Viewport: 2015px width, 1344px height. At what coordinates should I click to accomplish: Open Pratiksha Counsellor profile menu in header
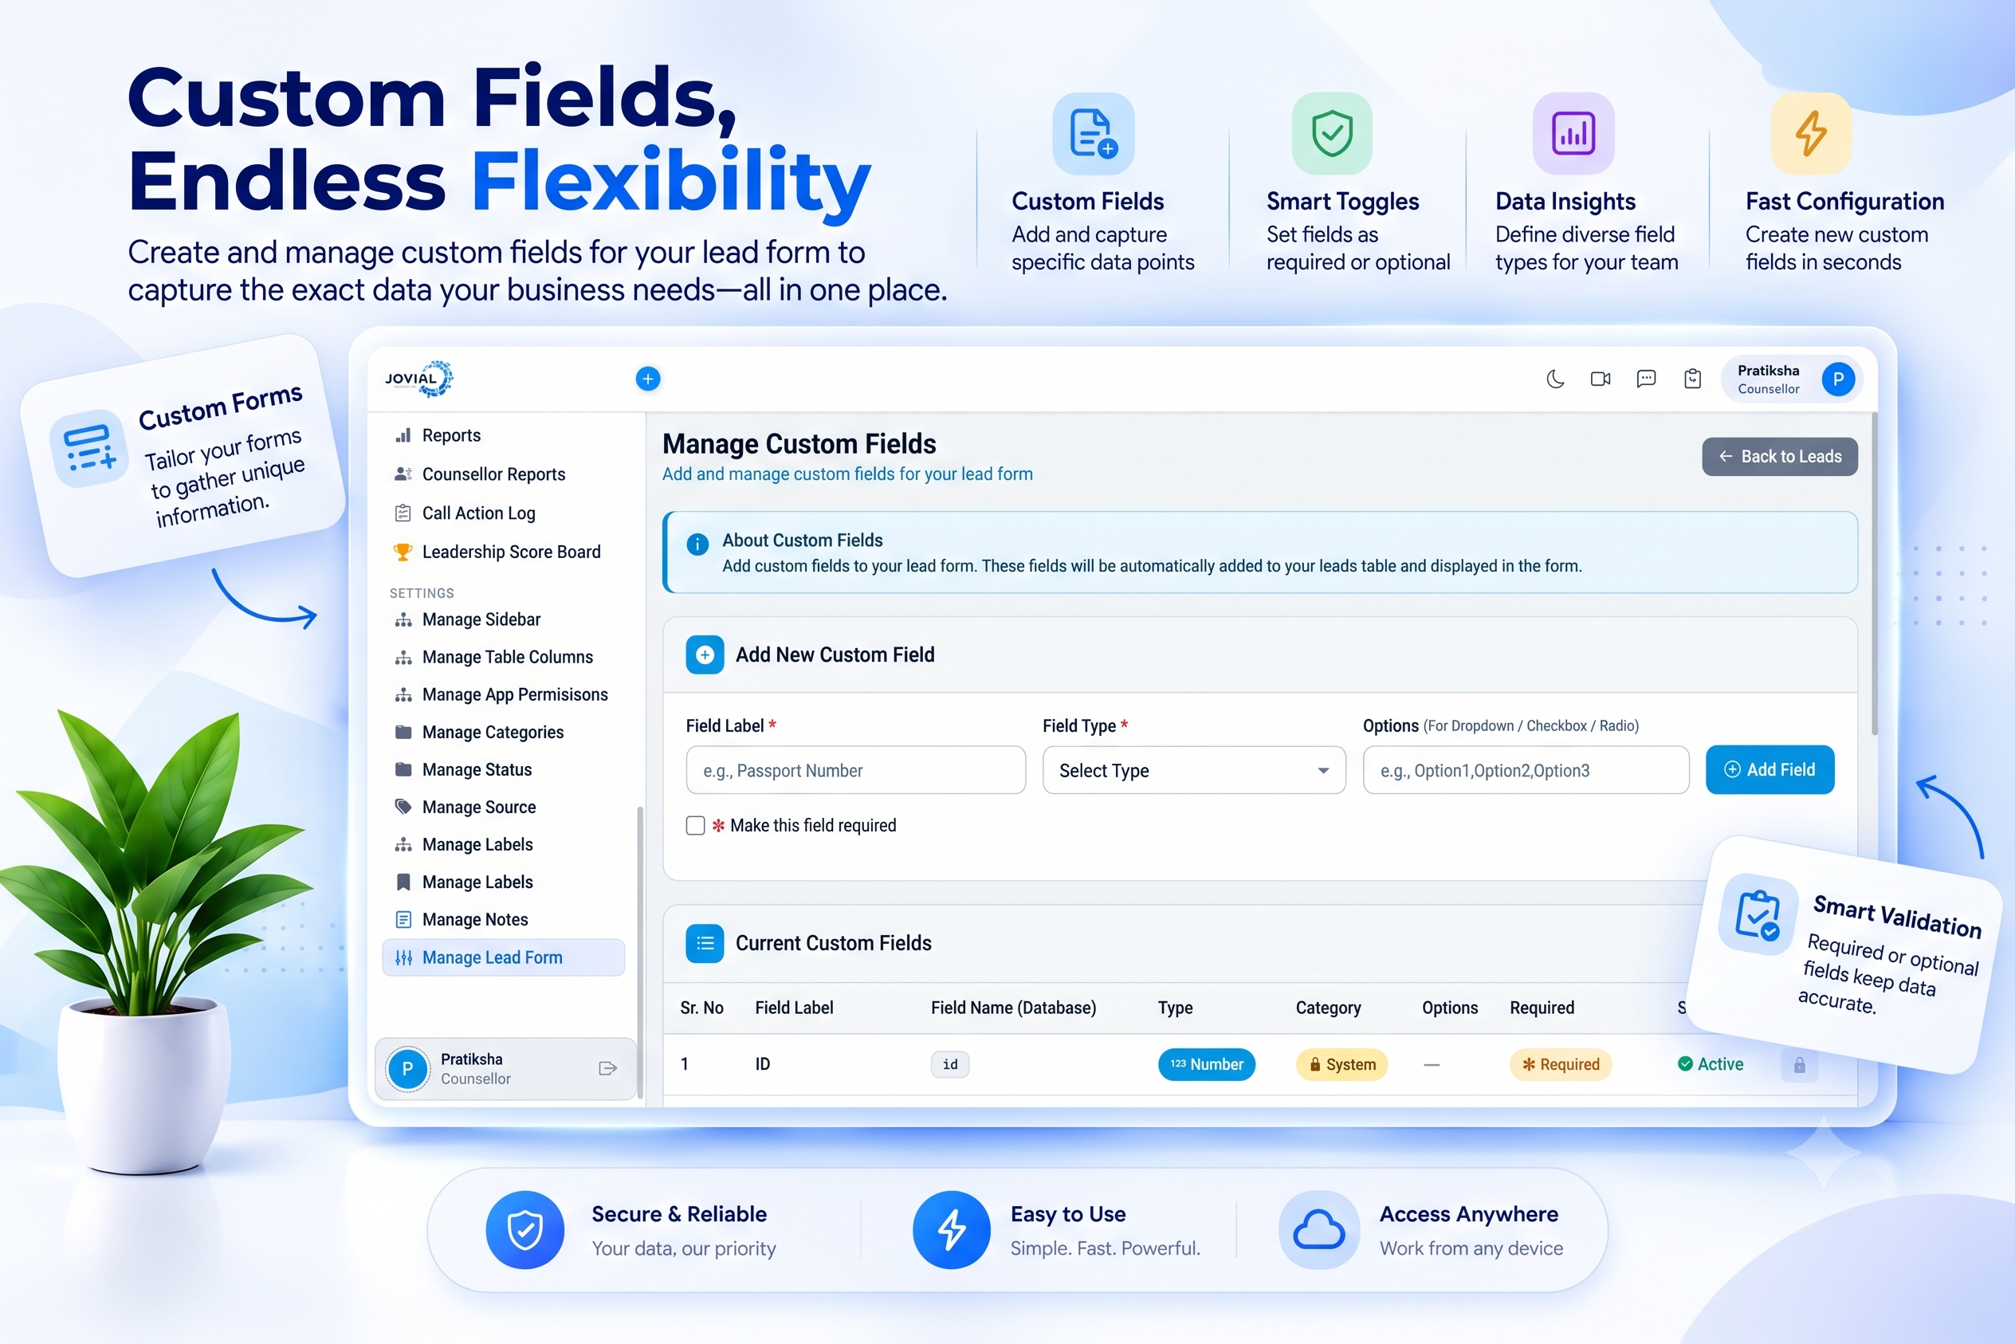click(x=1792, y=379)
